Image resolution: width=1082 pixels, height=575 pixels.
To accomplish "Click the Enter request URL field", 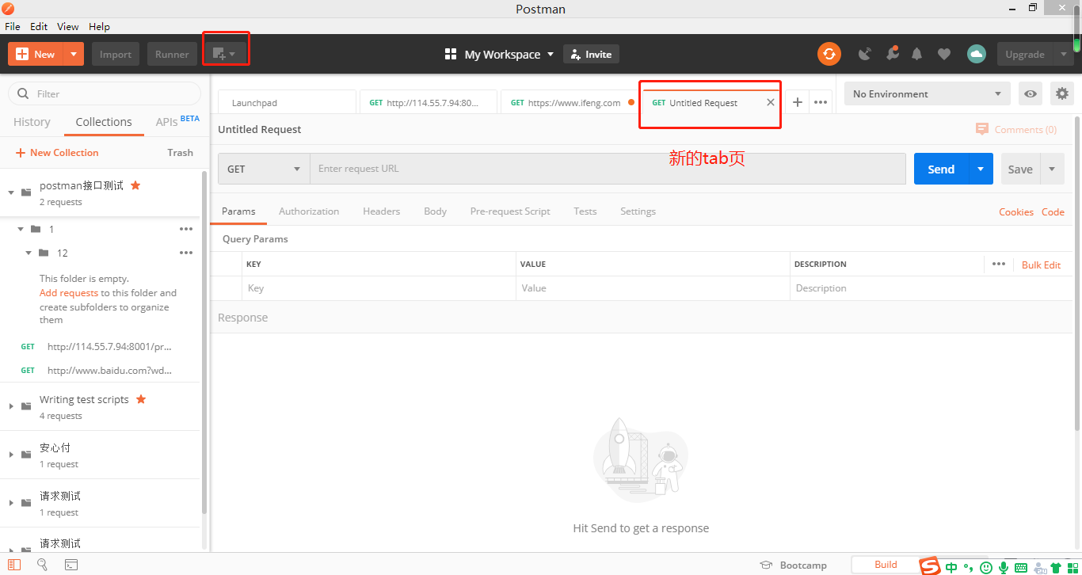I will pos(608,169).
